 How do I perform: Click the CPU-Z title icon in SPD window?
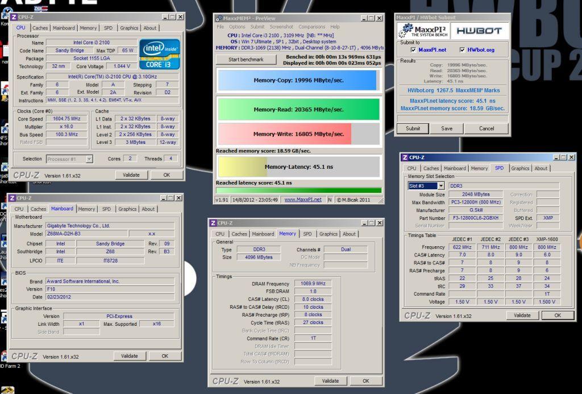(405, 157)
